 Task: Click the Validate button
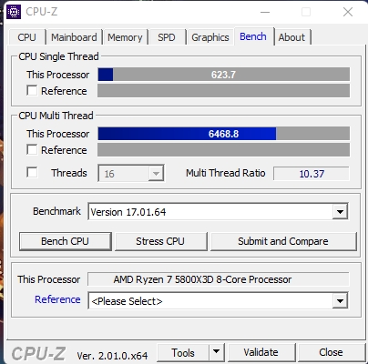point(261,352)
